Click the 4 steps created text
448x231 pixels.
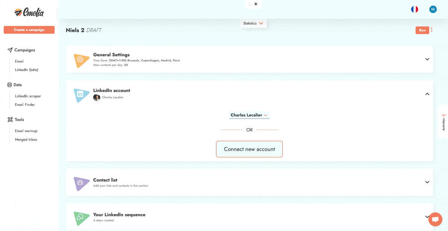coord(103,220)
